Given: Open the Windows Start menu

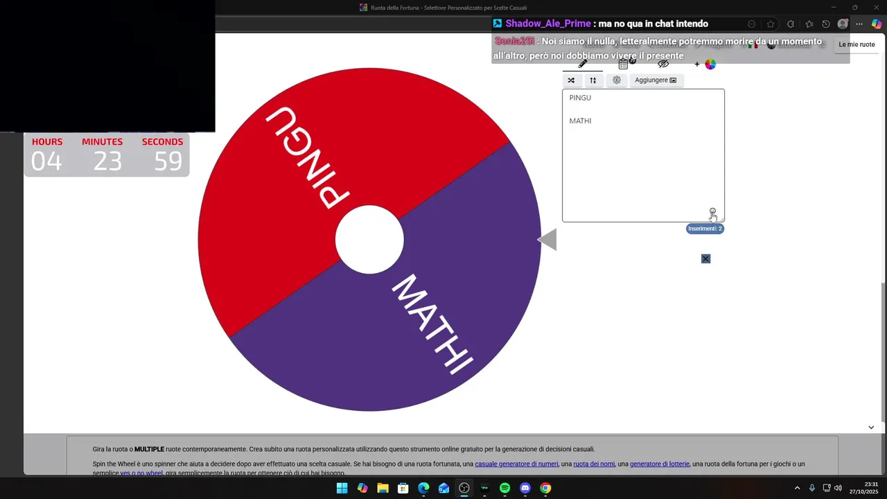Looking at the screenshot, I should point(342,488).
